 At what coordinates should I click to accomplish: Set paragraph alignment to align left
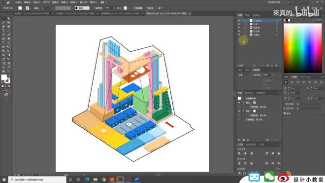(x=286, y=82)
